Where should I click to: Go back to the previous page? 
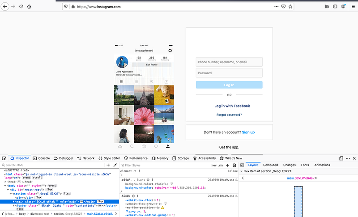tap(5, 7)
